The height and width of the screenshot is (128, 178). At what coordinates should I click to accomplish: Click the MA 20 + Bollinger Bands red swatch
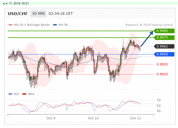coord(10,25)
